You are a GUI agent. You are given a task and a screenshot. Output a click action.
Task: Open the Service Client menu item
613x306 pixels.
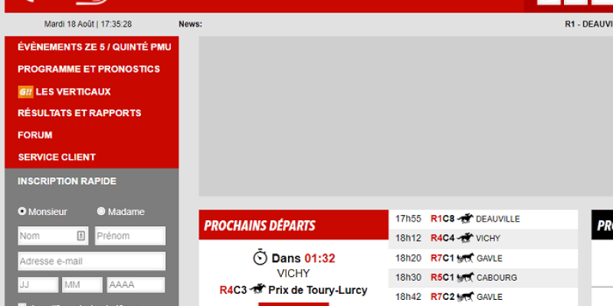[x=57, y=157]
